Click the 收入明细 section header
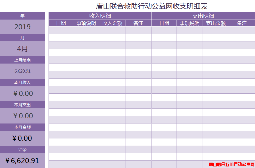255x168 pixels. (100, 16)
